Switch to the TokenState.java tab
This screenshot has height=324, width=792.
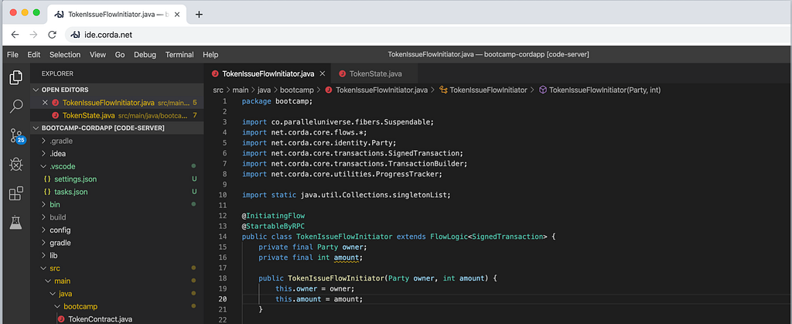(375, 74)
